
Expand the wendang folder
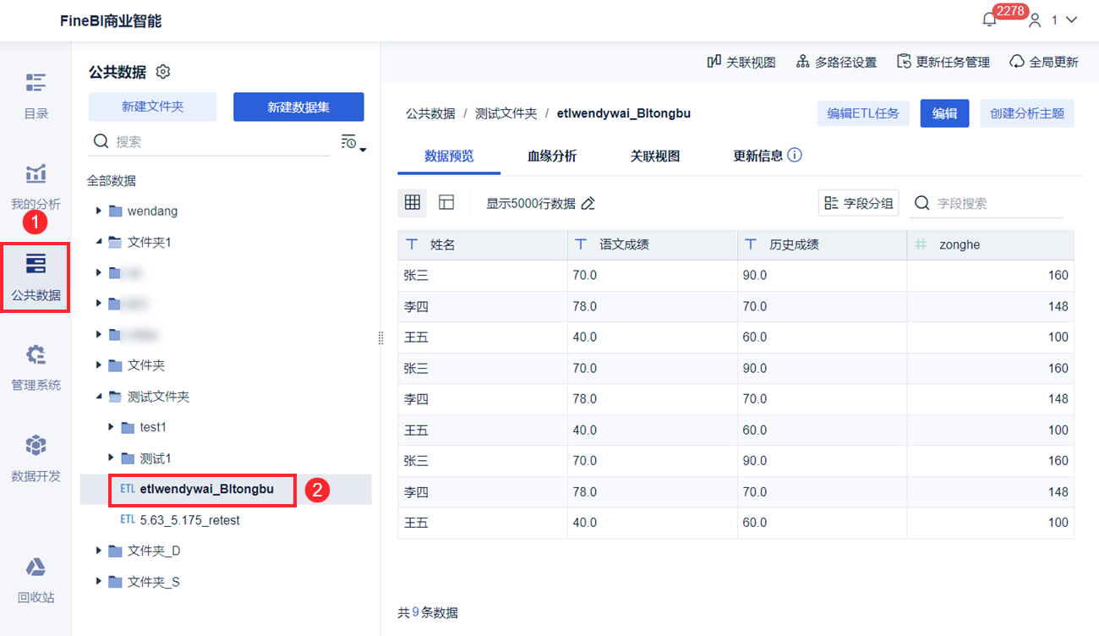tap(99, 211)
